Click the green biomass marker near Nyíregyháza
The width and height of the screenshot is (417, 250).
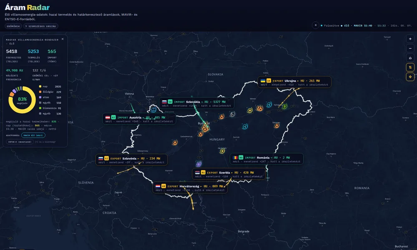point(284,107)
